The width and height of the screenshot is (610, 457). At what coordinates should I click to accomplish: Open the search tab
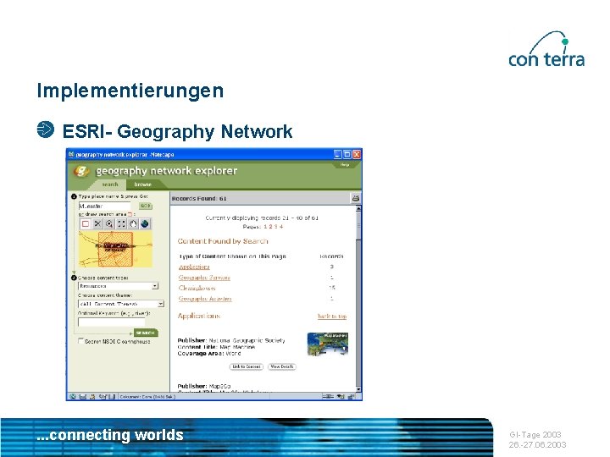tap(109, 184)
